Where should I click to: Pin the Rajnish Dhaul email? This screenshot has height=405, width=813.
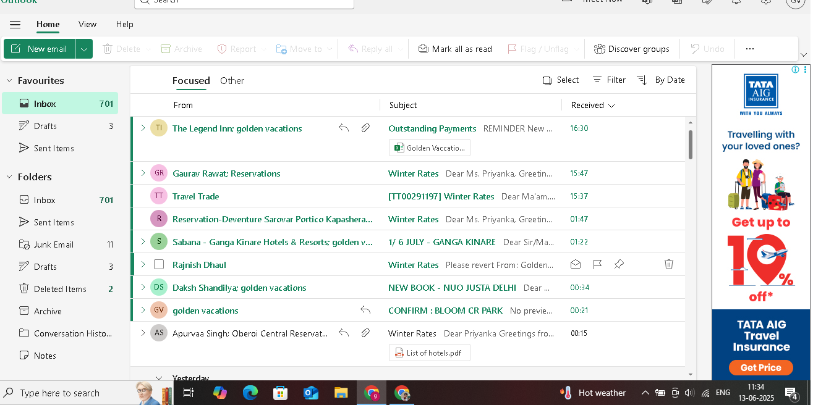coord(619,264)
